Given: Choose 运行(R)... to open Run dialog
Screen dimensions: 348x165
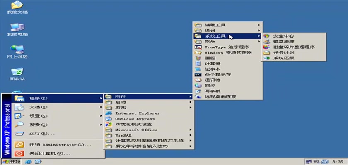Looking at the screenshot, I should [x=58, y=134].
